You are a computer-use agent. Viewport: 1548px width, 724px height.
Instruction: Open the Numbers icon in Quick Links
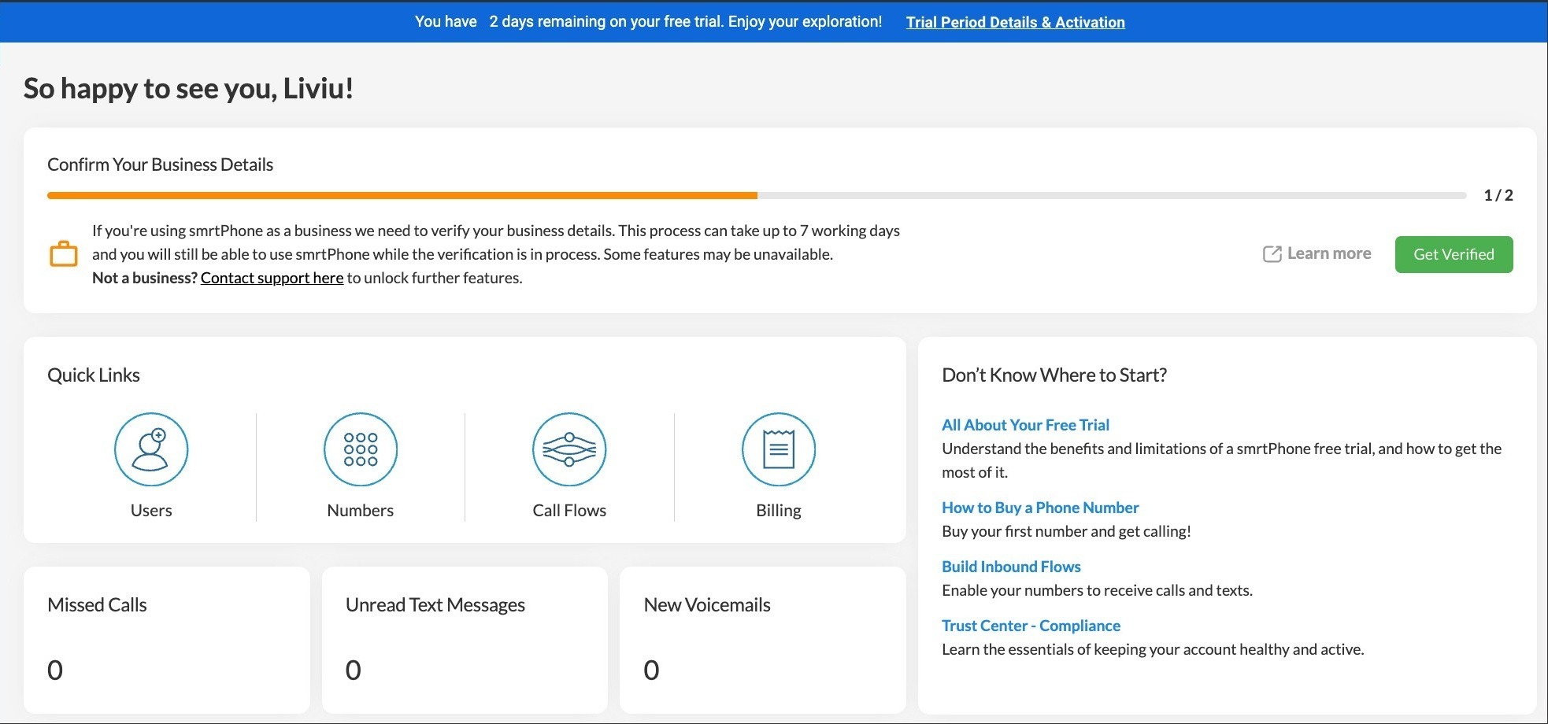pyautogui.click(x=361, y=449)
